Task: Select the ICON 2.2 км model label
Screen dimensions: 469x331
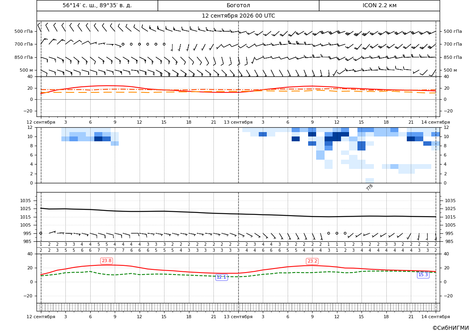Action: click(x=379, y=5)
